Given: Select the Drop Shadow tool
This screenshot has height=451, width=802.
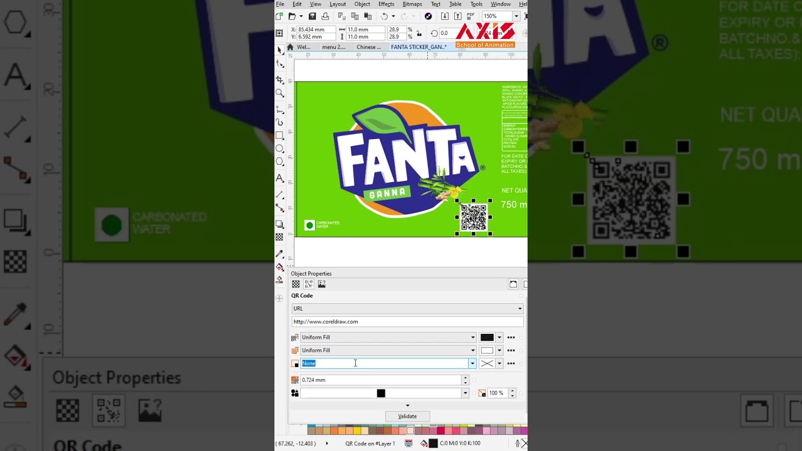Looking at the screenshot, I should point(279,224).
